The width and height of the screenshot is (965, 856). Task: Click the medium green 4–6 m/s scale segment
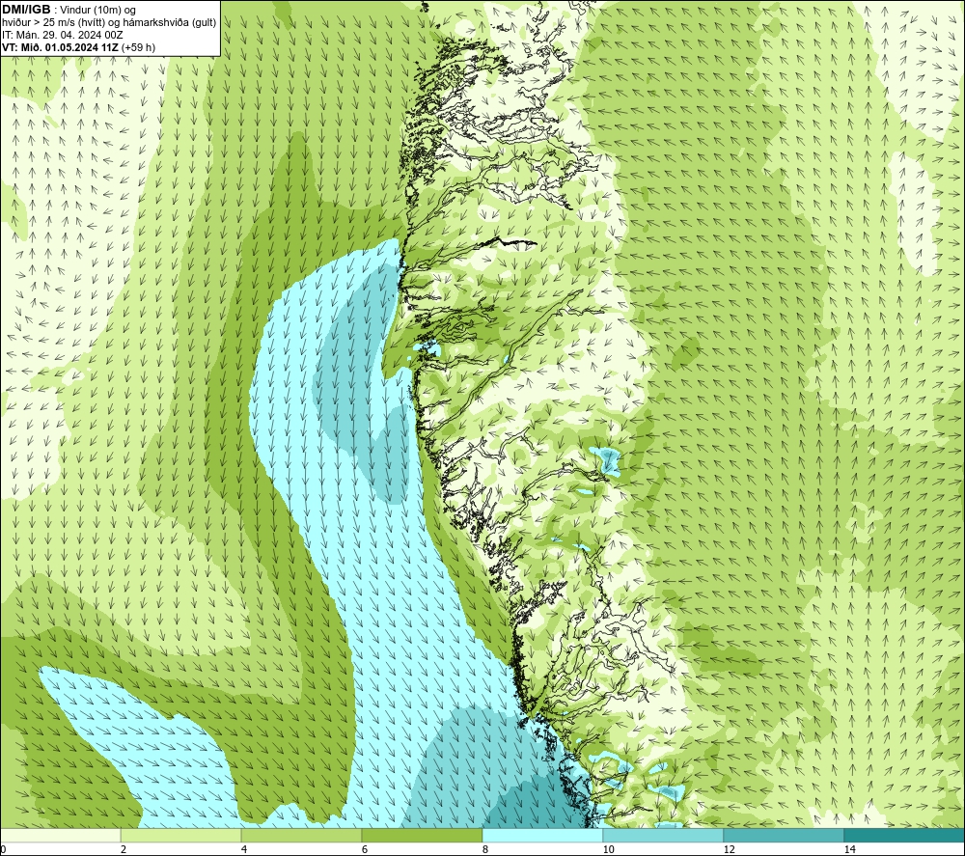click(x=301, y=835)
